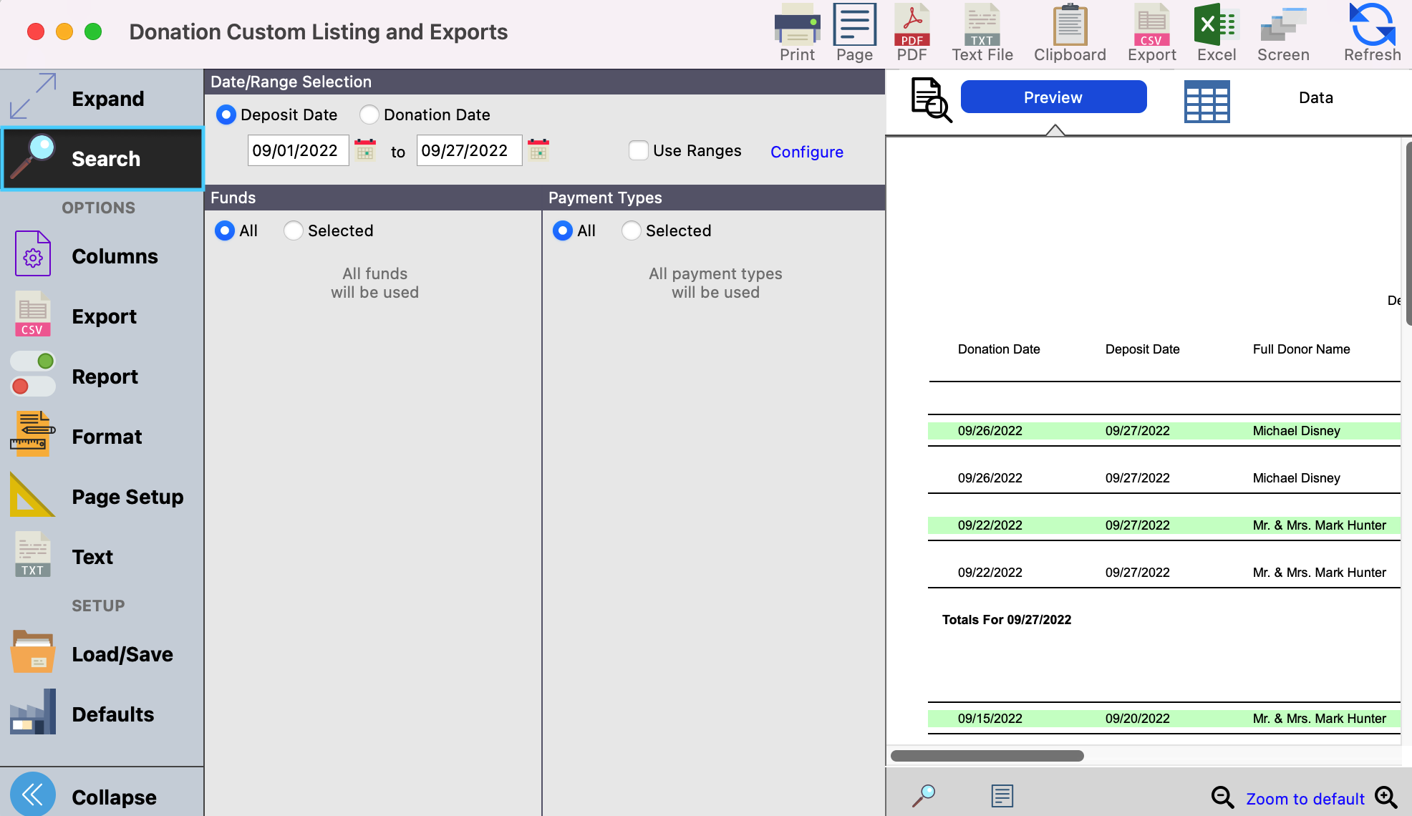Viewport: 1412px width, 816px height.
Task: Switch to the Data tab
Action: coord(1315,97)
